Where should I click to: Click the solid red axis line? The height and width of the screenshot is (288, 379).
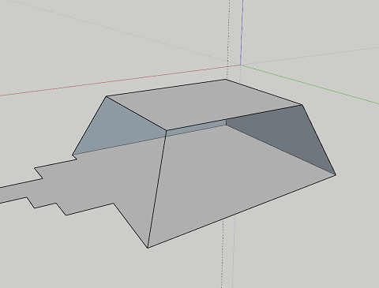click(x=120, y=80)
